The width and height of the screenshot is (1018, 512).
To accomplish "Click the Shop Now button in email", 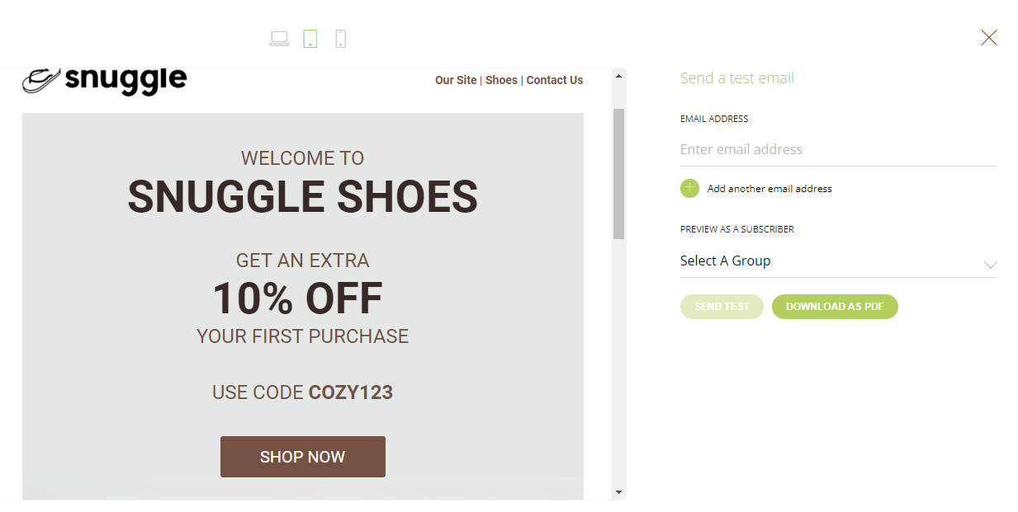I will pyautogui.click(x=302, y=457).
